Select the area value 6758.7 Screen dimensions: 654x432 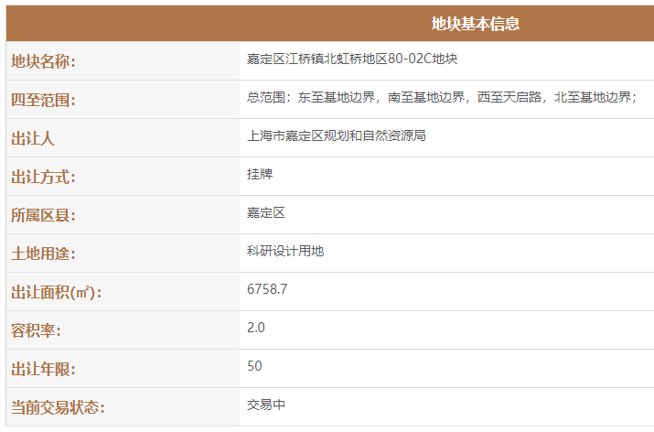click(x=267, y=289)
